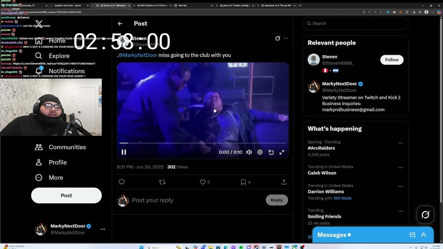The width and height of the screenshot is (443, 249).
Task: Open more options for Smiling Friends trend
Action: [401, 211]
